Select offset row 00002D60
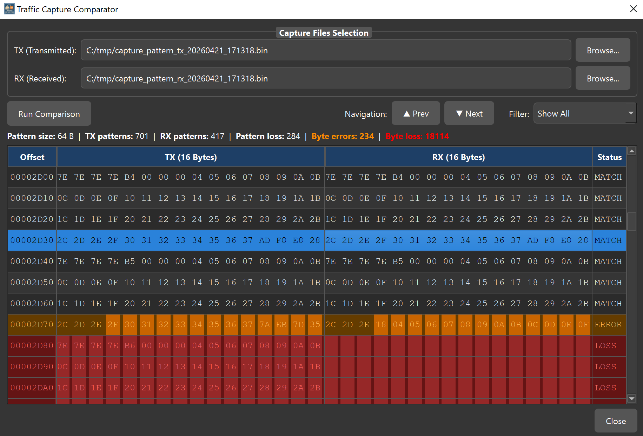 tap(317, 304)
